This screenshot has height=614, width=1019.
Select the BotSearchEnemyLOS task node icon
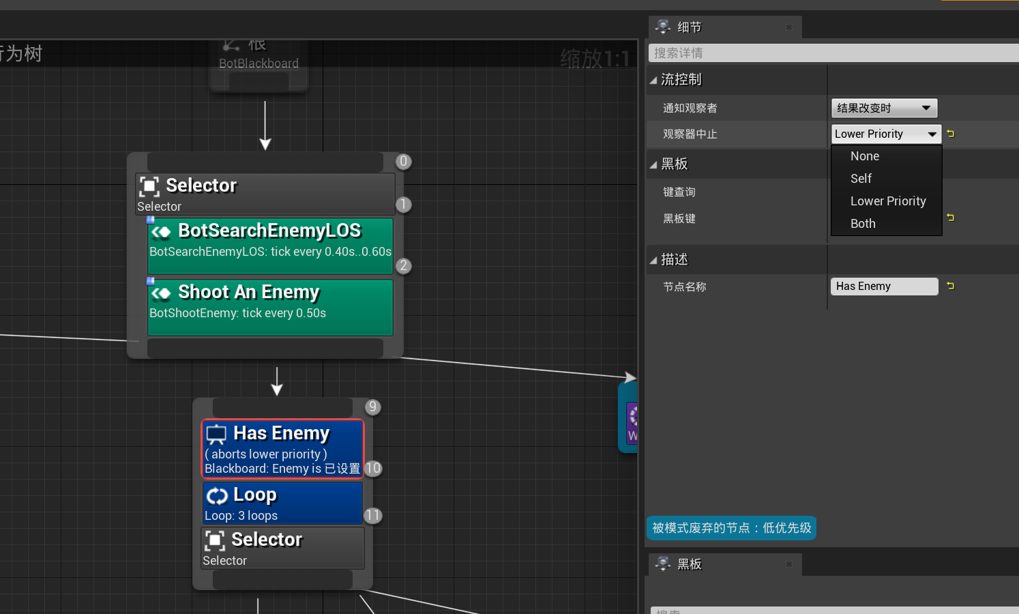[161, 231]
